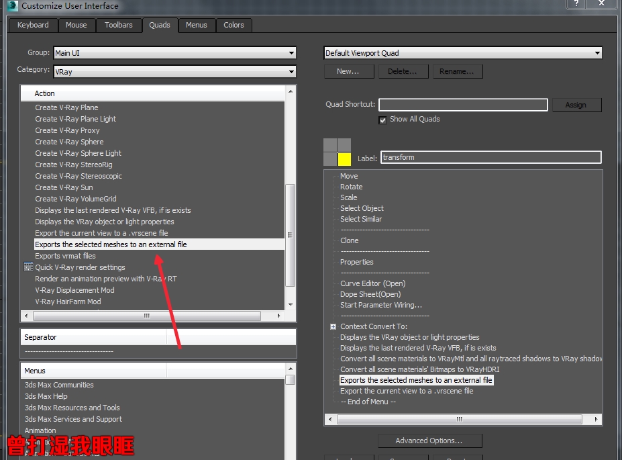Select Start Parameter Wiring... quad item

pos(381,305)
